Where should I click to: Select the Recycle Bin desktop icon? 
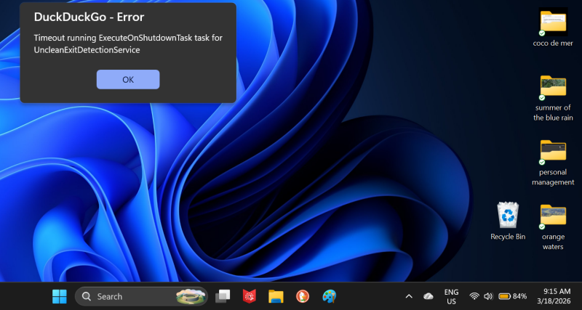tap(508, 216)
